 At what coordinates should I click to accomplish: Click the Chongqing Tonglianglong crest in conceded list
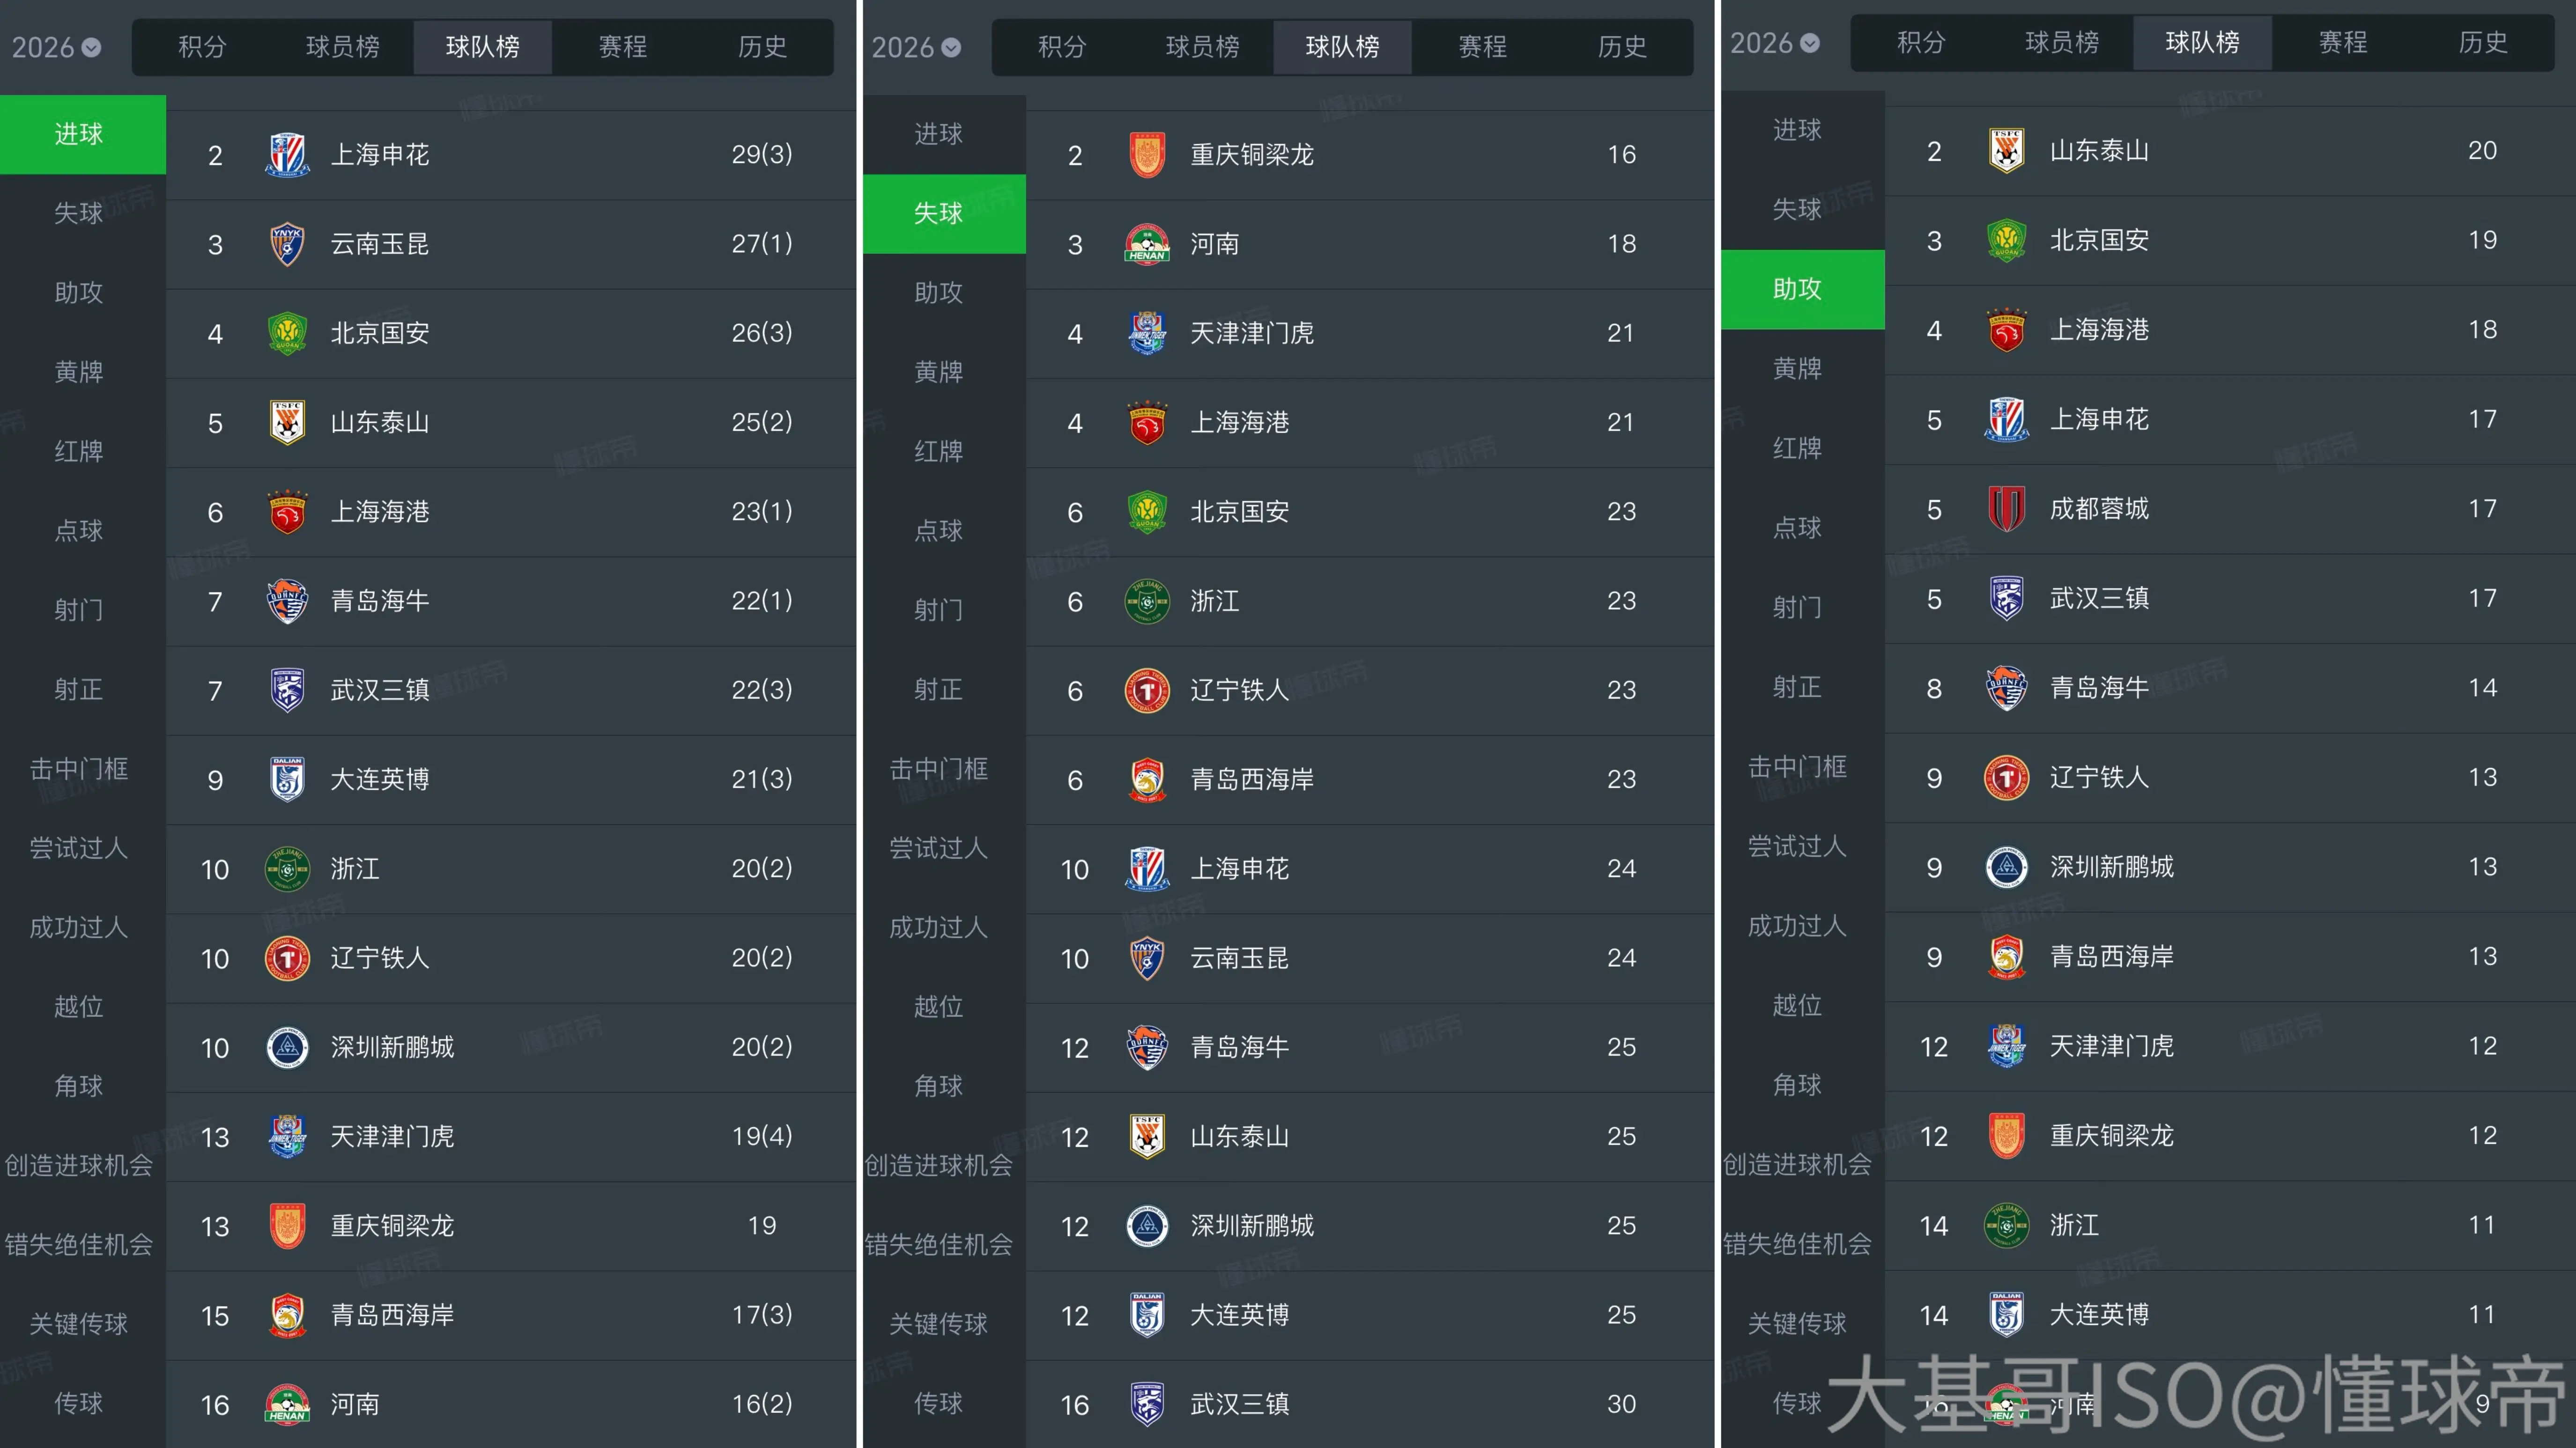[1147, 155]
